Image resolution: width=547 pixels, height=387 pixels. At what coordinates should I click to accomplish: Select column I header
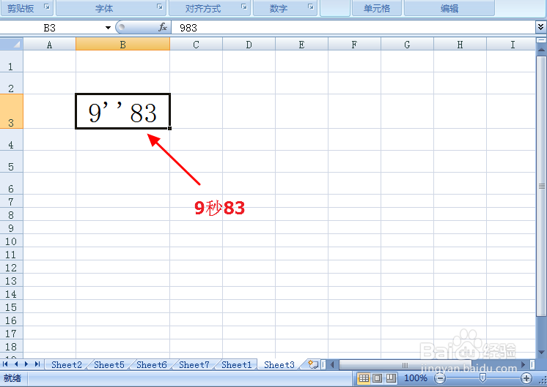pyautogui.click(x=511, y=45)
